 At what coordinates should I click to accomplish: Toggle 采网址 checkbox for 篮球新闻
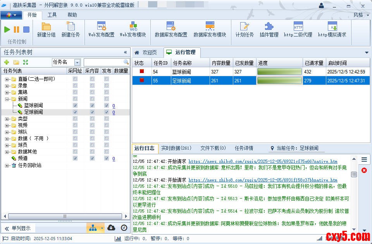point(75,106)
